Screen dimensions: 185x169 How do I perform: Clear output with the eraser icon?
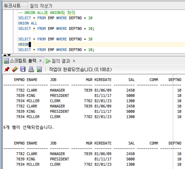click(x=15, y=69)
